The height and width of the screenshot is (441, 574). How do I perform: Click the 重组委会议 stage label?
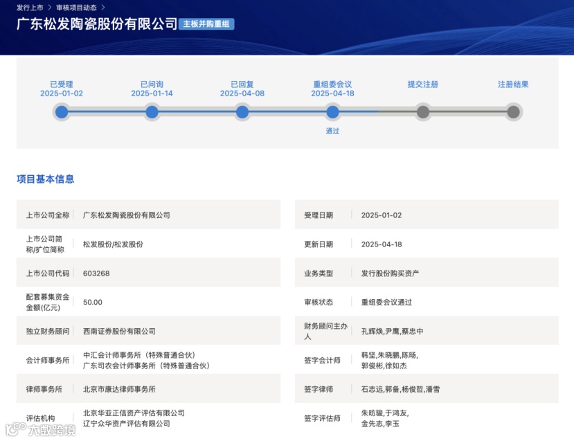click(x=332, y=84)
